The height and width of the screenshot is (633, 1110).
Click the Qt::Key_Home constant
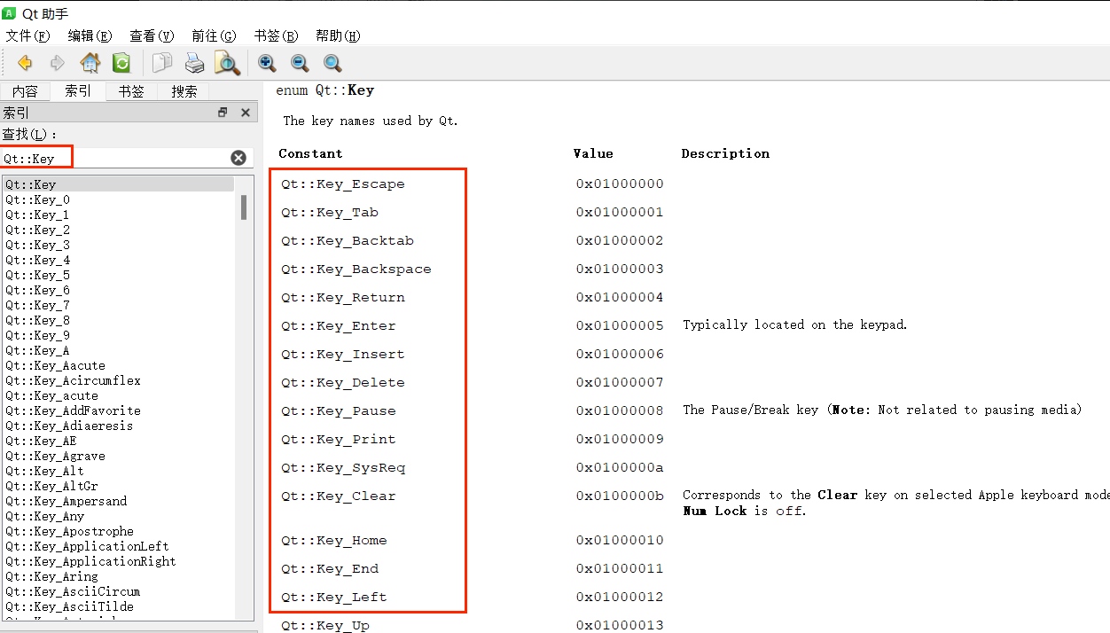click(334, 541)
